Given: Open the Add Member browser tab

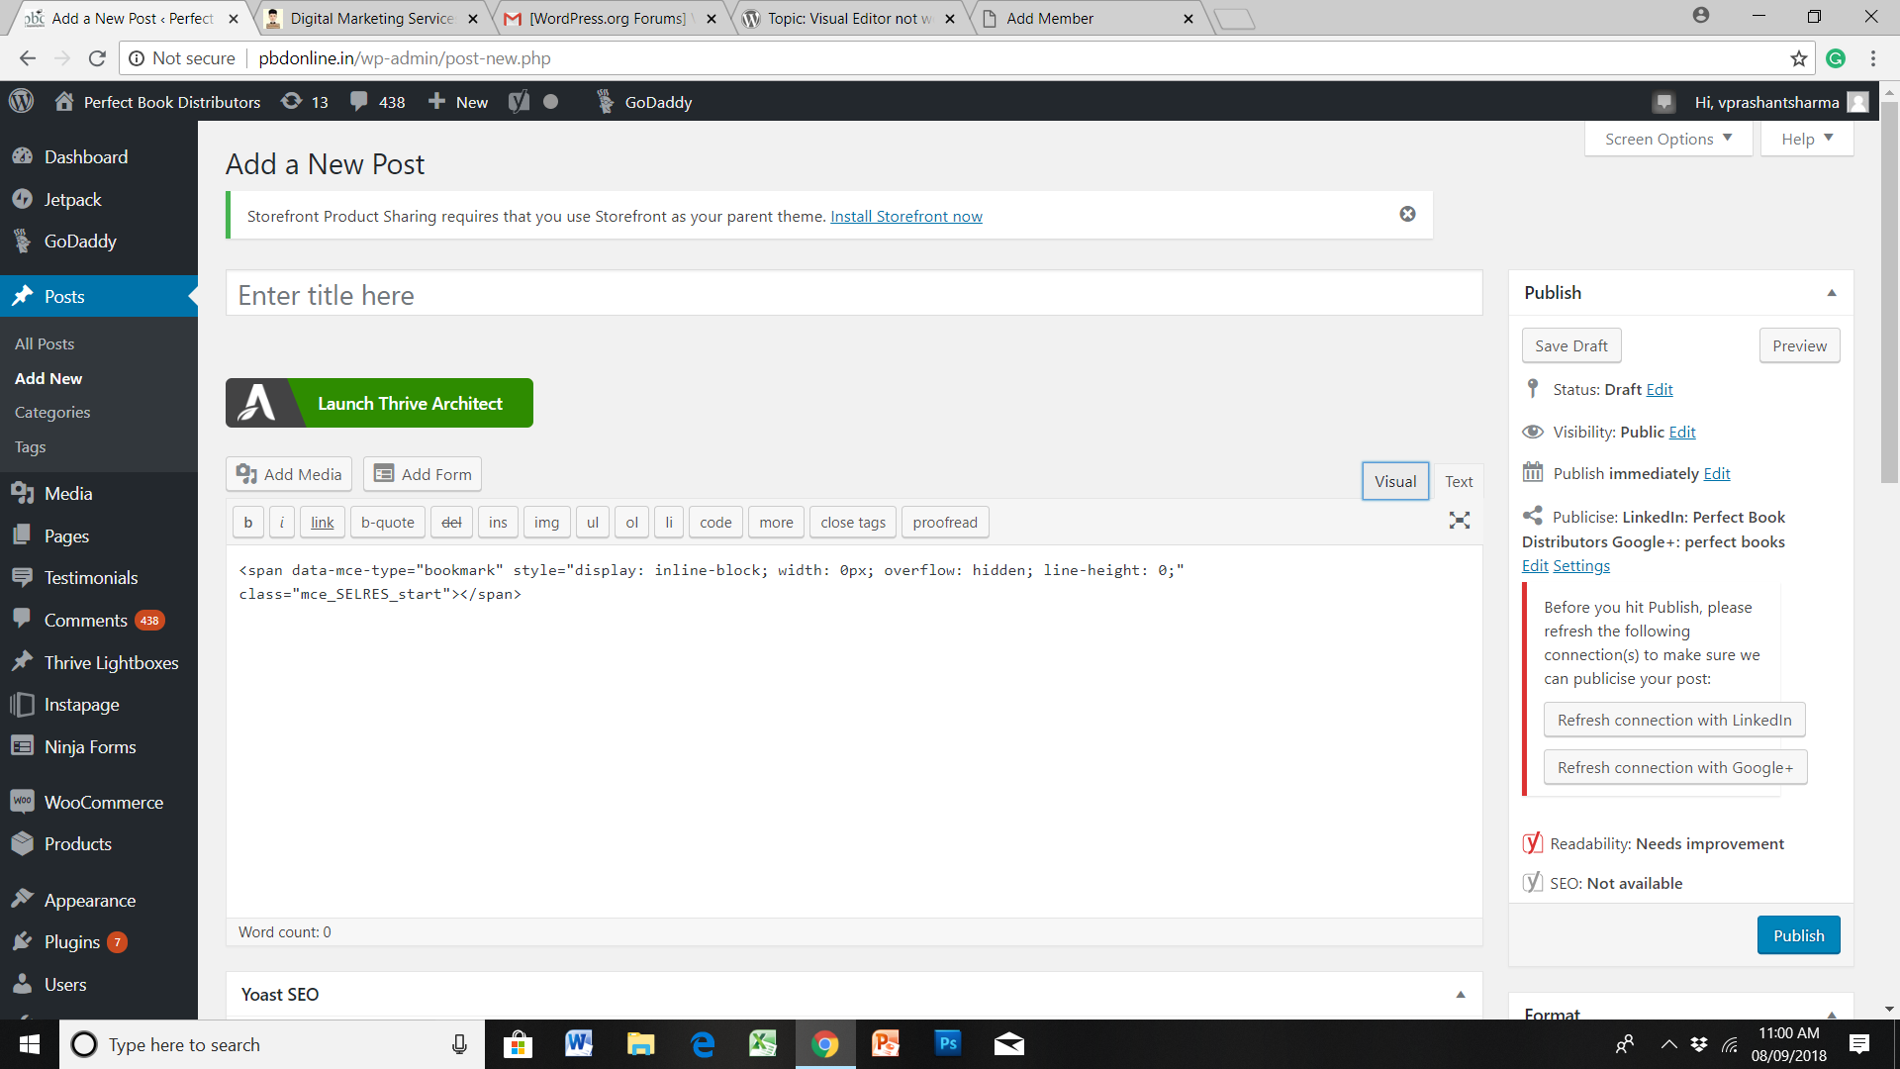Looking at the screenshot, I should 1088,18.
